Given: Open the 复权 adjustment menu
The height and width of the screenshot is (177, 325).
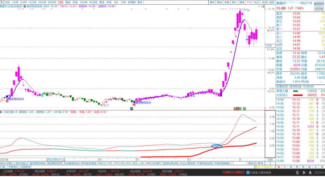Looking at the screenshot, I should pyautogui.click(x=212, y=2).
